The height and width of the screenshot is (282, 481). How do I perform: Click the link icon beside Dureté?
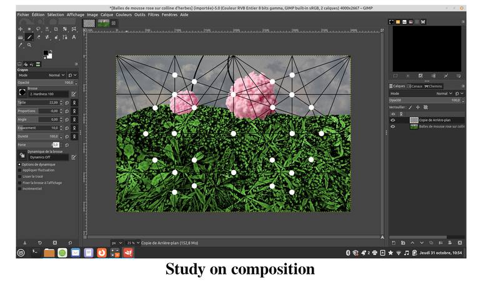pyautogui.click(x=74, y=136)
